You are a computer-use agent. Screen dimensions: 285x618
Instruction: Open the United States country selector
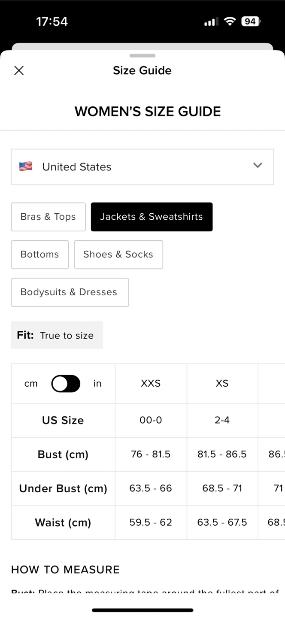pyautogui.click(x=142, y=167)
